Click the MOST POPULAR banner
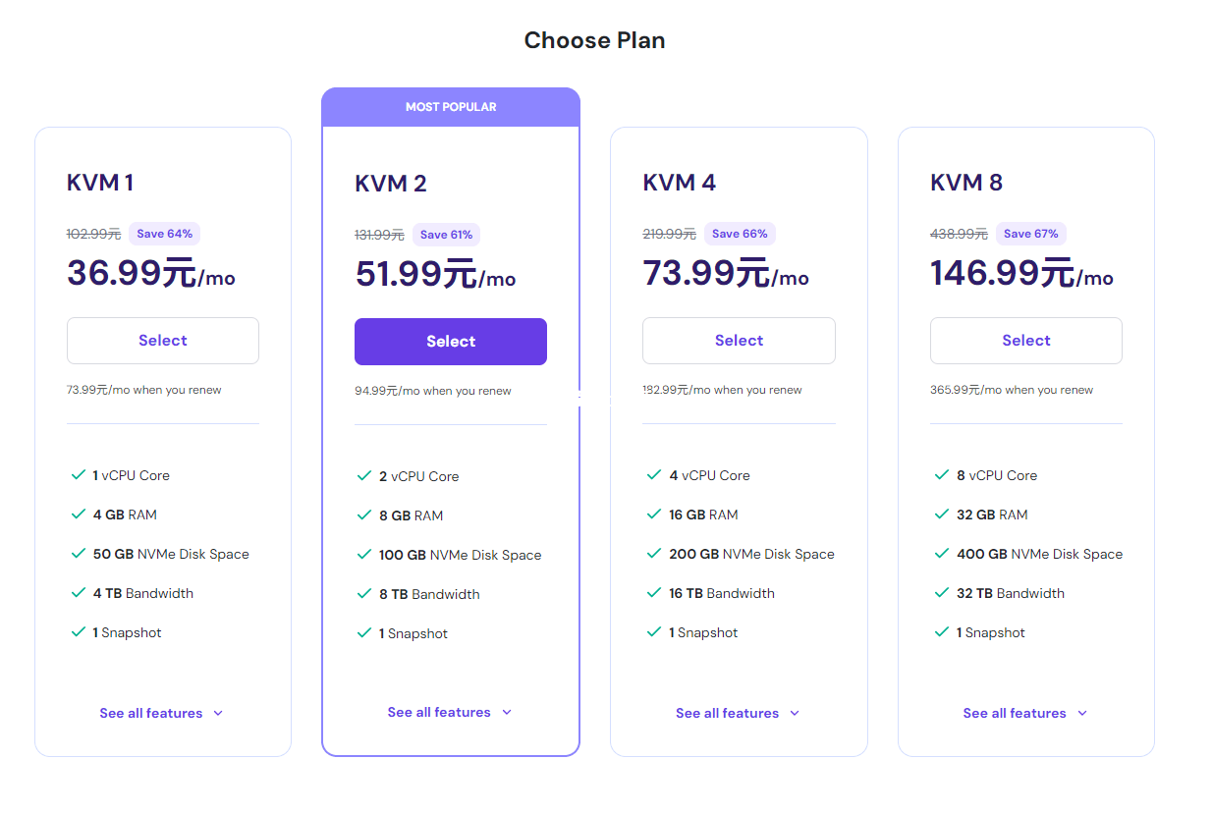 click(451, 107)
